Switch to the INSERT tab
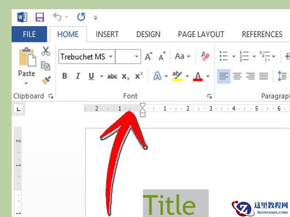The image size is (290, 217). pyautogui.click(x=107, y=34)
